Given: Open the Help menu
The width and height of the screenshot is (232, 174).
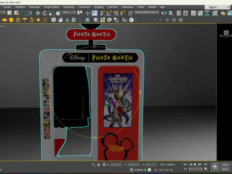Looking at the screenshot, I should pos(162,7).
